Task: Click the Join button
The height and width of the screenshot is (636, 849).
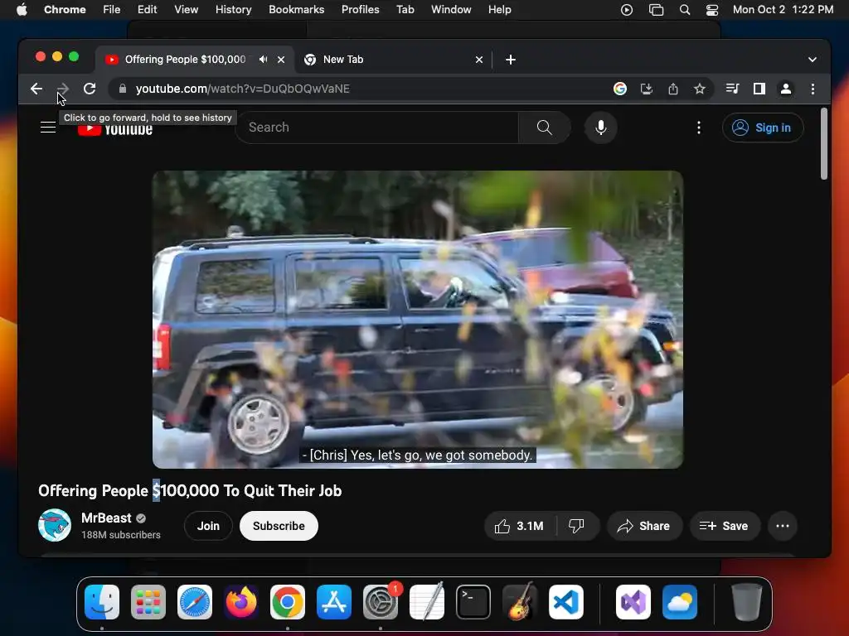Action: [x=208, y=526]
